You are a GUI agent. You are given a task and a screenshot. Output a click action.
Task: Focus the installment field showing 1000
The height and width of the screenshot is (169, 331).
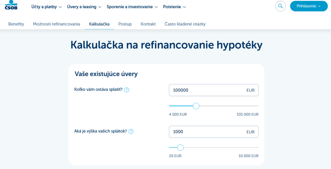pos(207,132)
